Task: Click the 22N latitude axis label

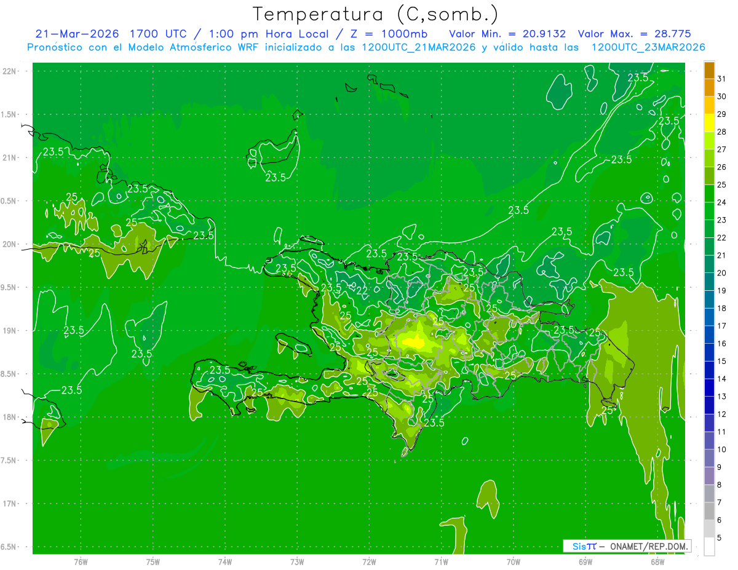Action: pos(10,71)
